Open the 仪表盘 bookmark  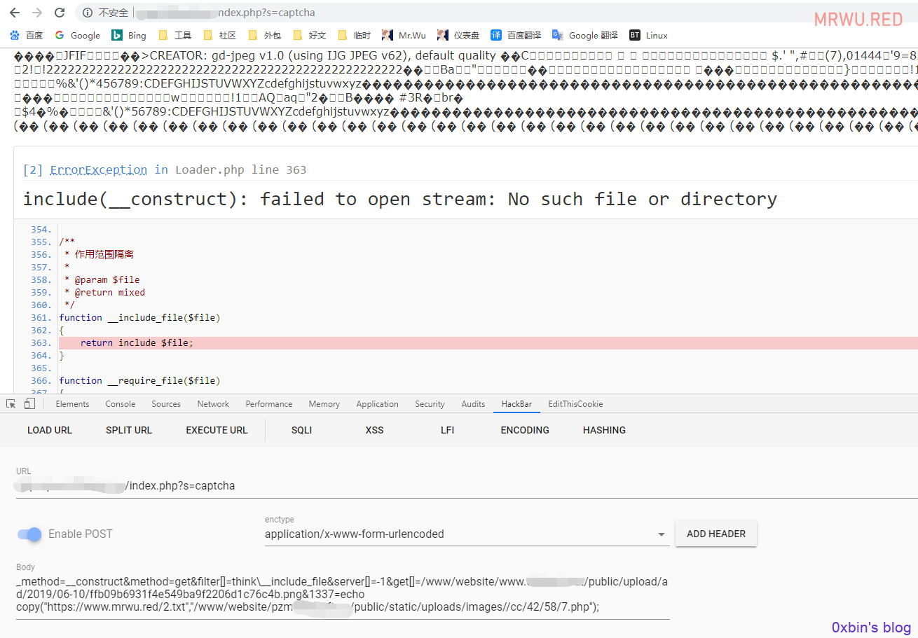458,35
